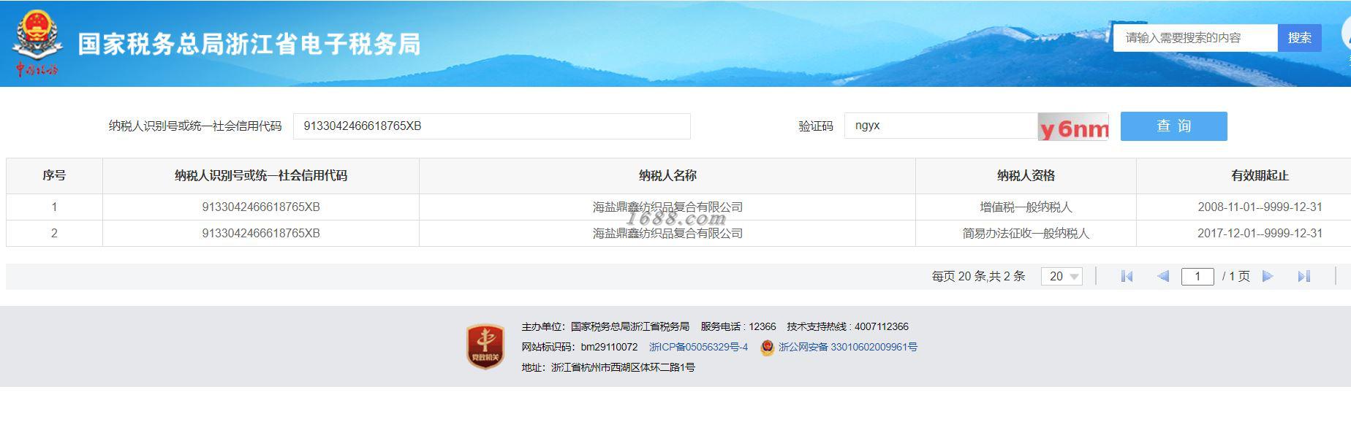Screen dimensions: 1351x433
Task: Click the 查询 query button
Action: (1173, 126)
